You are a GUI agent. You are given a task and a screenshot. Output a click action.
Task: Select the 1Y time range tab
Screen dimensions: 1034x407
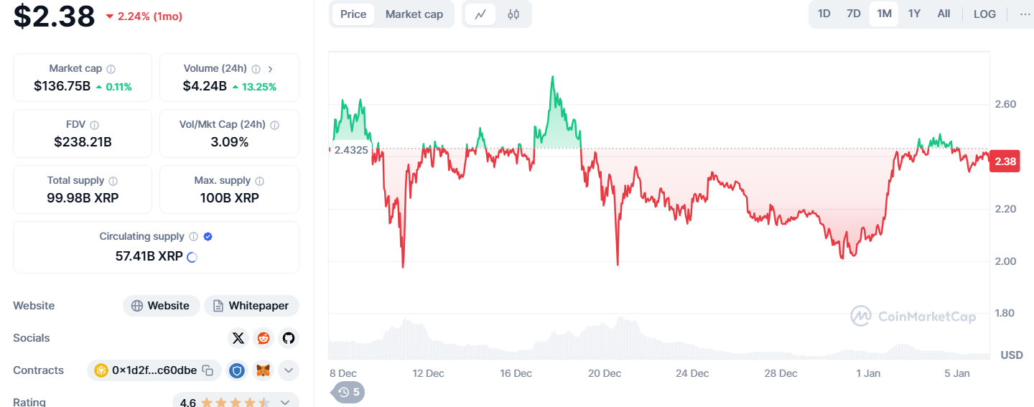coord(914,14)
